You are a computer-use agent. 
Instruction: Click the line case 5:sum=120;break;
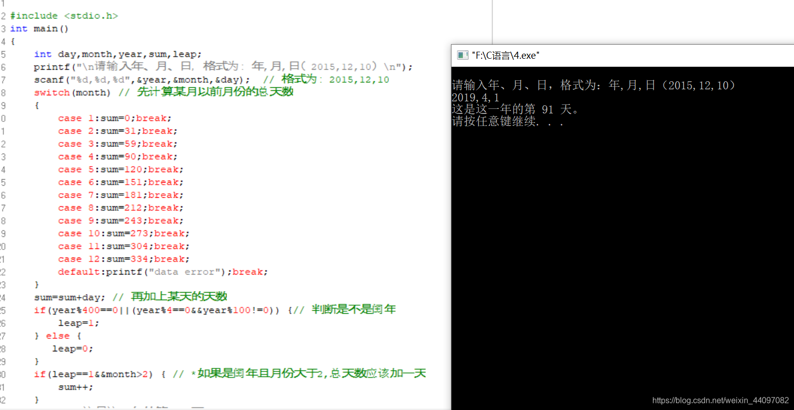(x=121, y=170)
